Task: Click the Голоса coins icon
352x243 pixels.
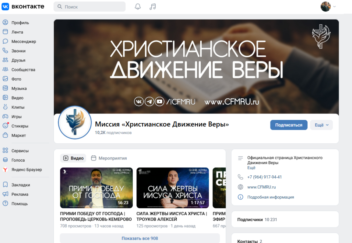Action: click(x=5, y=160)
